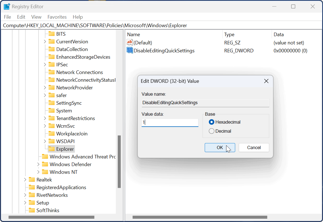Dismiss the dialog with Cancel
This screenshot has width=323, height=222.
tap(254, 147)
